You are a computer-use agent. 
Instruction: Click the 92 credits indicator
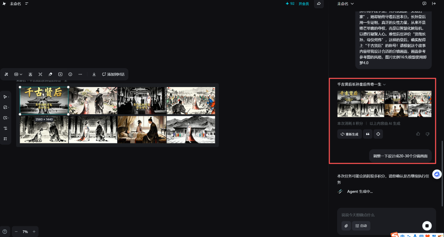pyautogui.click(x=290, y=4)
